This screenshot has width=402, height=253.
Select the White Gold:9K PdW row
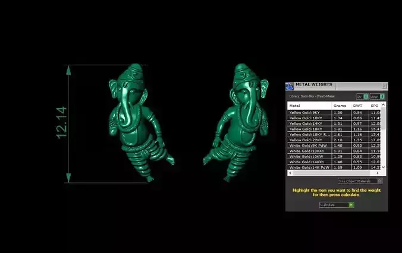[334, 146]
